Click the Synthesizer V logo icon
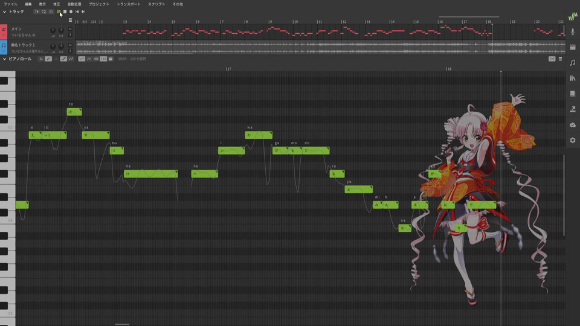 [573, 16]
